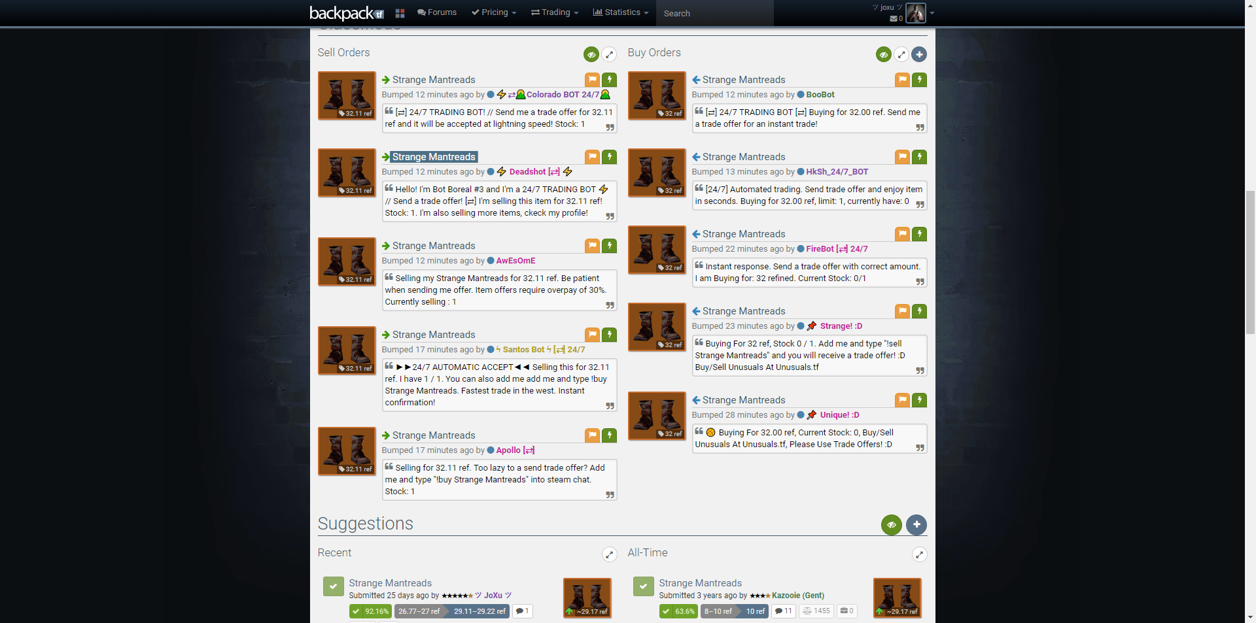Add a new buy order with plus icon
1256x623 pixels.
click(x=919, y=54)
